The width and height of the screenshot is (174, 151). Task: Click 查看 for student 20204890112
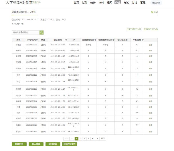point(151,75)
